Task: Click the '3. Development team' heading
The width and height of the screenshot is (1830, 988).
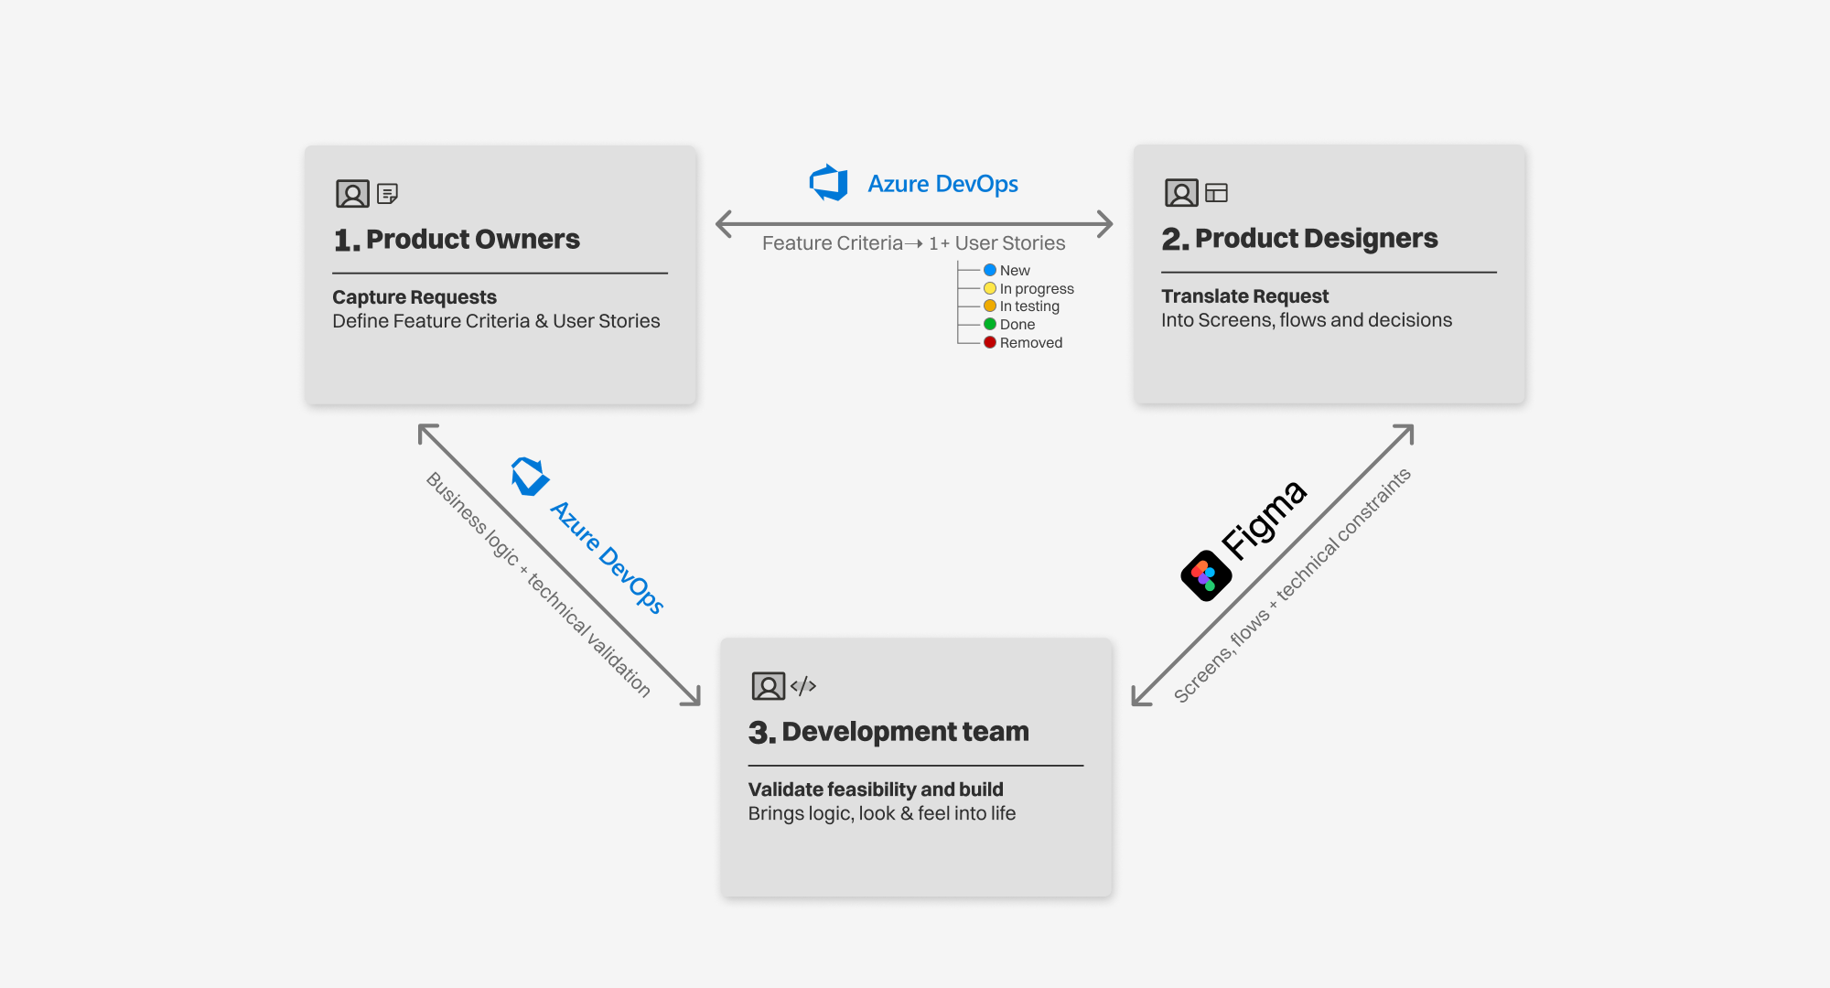Action: point(888,732)
